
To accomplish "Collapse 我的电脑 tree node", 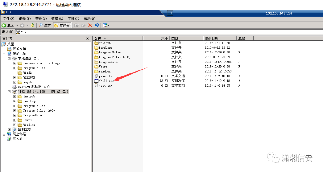I will [4, 54].
